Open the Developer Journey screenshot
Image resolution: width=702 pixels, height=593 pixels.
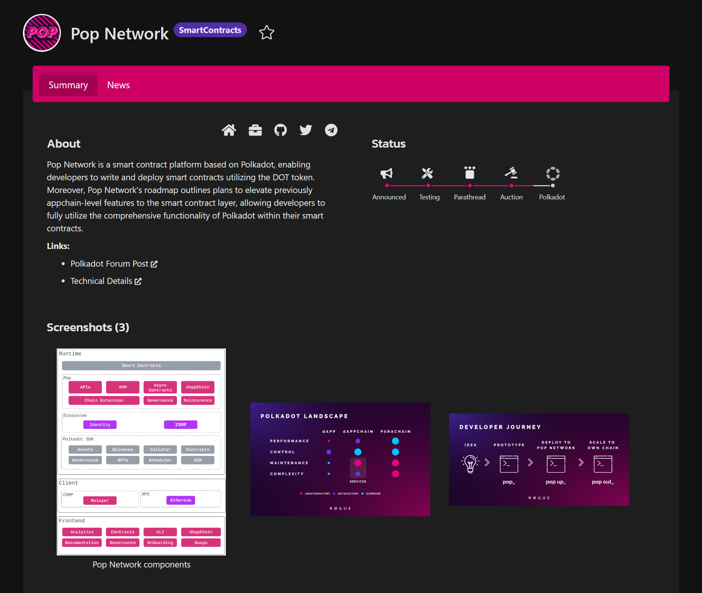(x=539, y=460)
